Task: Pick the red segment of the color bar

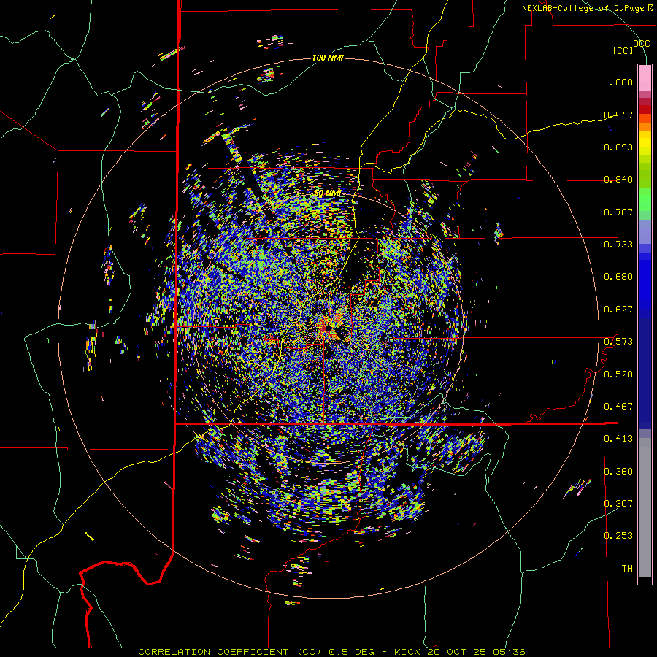Action: [x=645, y=109]
